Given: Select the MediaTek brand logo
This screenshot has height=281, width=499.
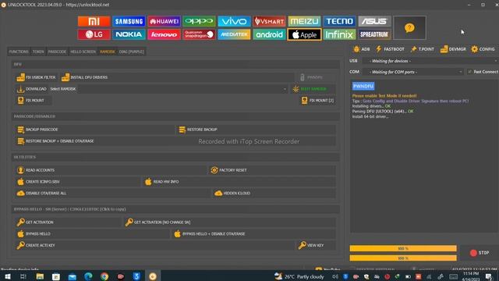Looking at the screenshot, I should [234, 34].
